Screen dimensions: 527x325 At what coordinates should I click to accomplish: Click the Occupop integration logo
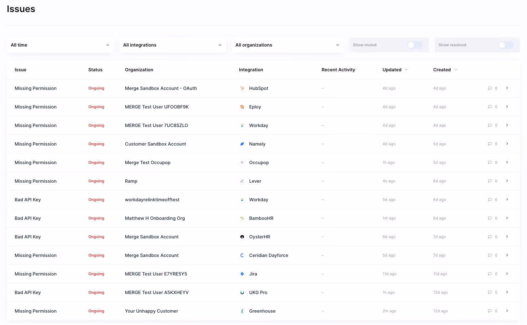pos(242,162)
